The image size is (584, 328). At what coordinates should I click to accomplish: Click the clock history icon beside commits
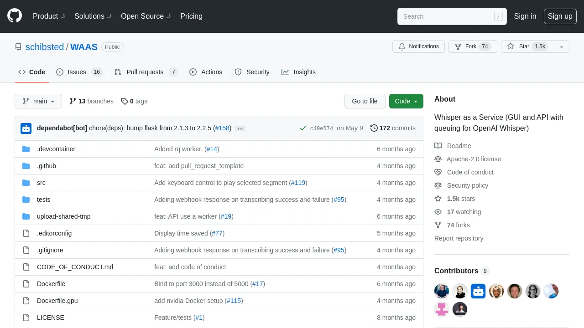click(x=374, y=128)
